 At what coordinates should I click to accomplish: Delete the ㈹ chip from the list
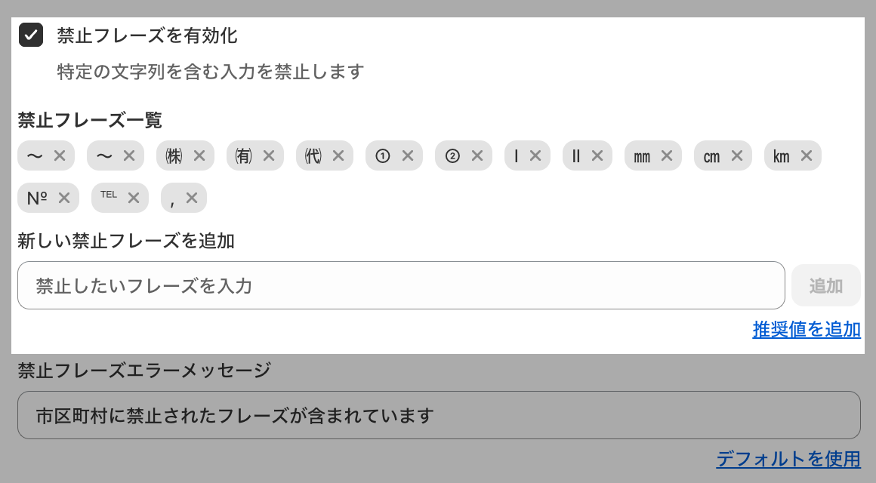(x=338, y=155)
